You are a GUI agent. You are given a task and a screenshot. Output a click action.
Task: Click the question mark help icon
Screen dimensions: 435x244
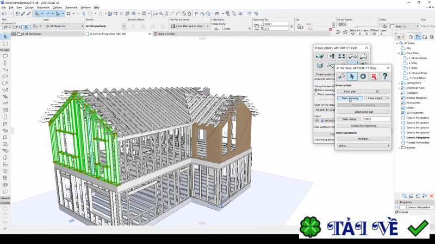384,76
